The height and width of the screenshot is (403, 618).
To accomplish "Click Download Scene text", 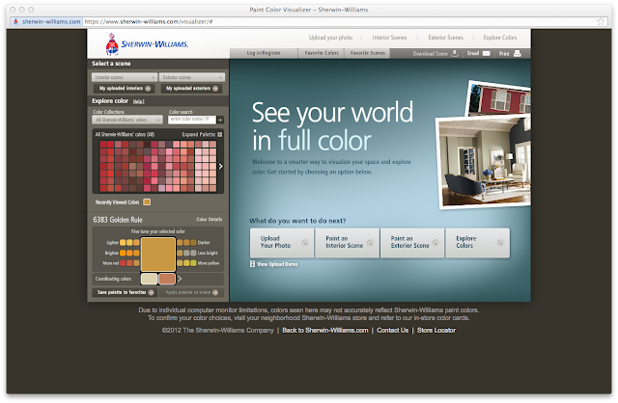I will pos(430,54).
